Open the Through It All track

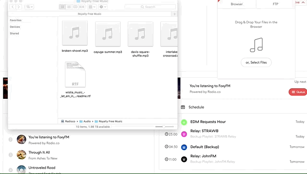[39, 152]
